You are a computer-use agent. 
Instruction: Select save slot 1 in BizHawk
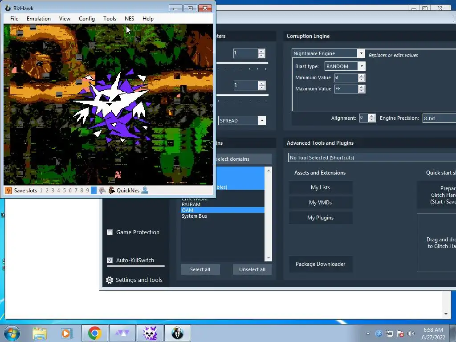point(41,191)
